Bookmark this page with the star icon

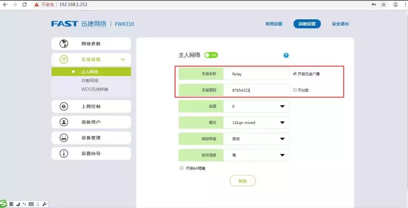click(383, 5)
